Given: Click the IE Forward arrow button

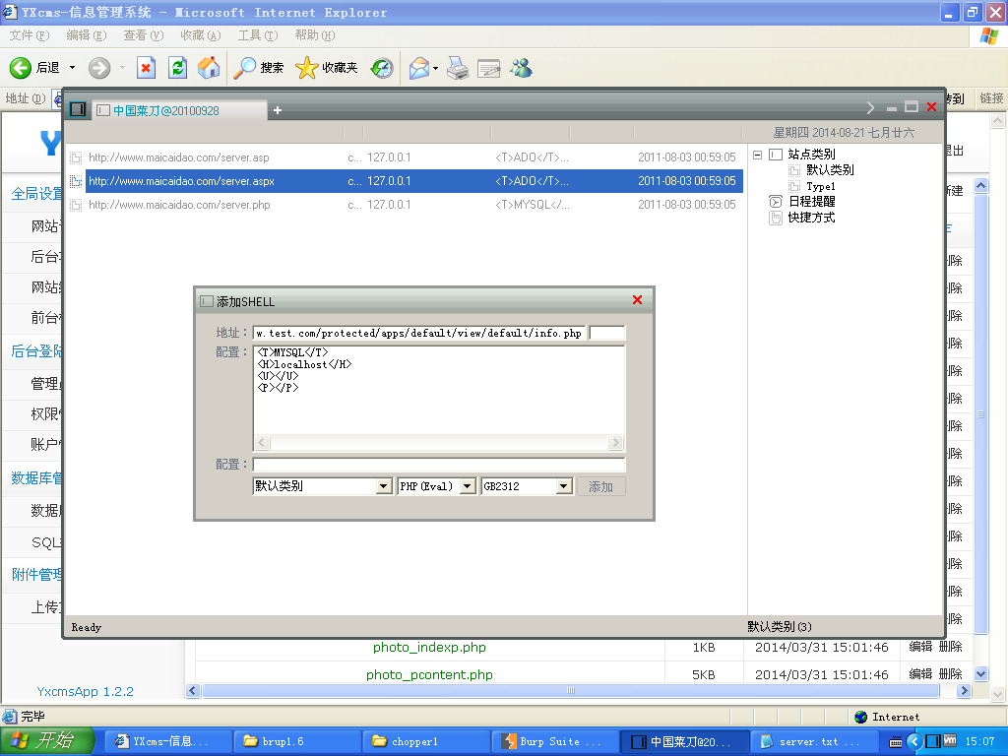Looking at the screenshot, I should pos(99,68).
